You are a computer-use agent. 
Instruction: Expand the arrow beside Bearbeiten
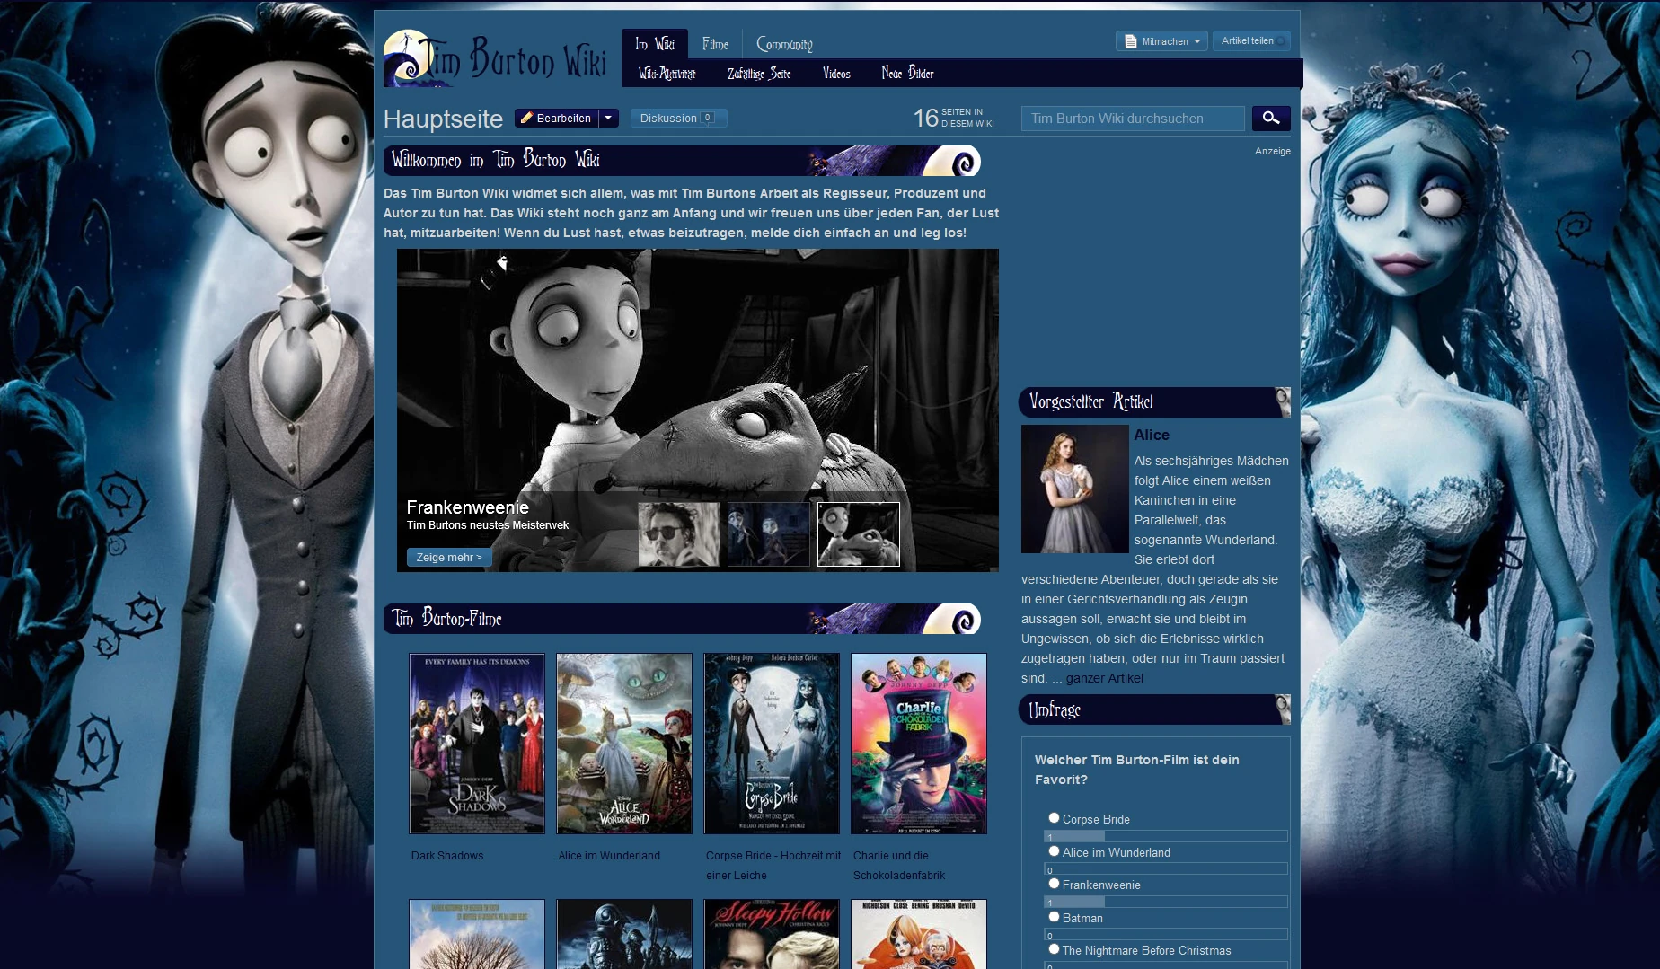[x=609, y=119]
